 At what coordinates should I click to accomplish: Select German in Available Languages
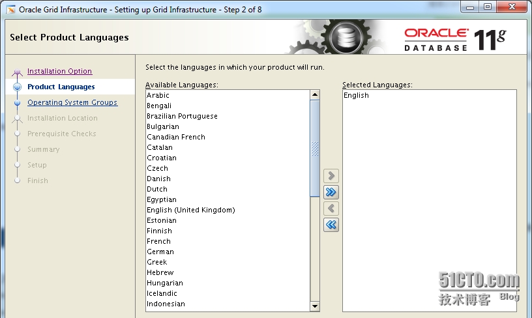click(228, 252)
